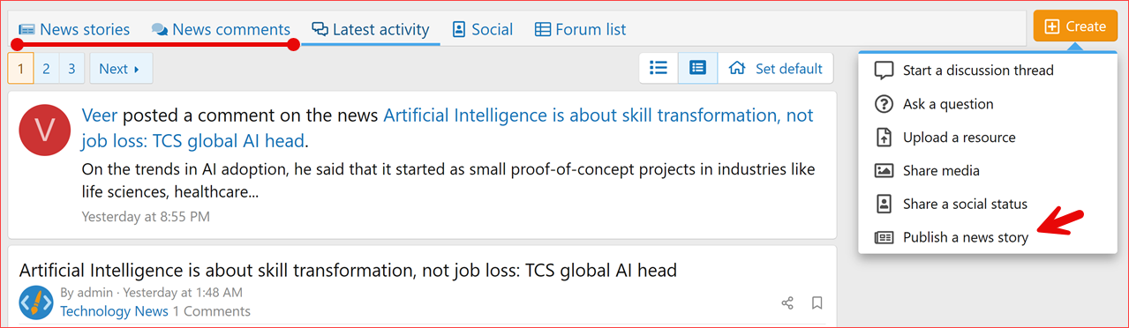The height and width of the screenshot is (328, 1129).
Task: Switch to News comments tab
Action: point(221,29)
